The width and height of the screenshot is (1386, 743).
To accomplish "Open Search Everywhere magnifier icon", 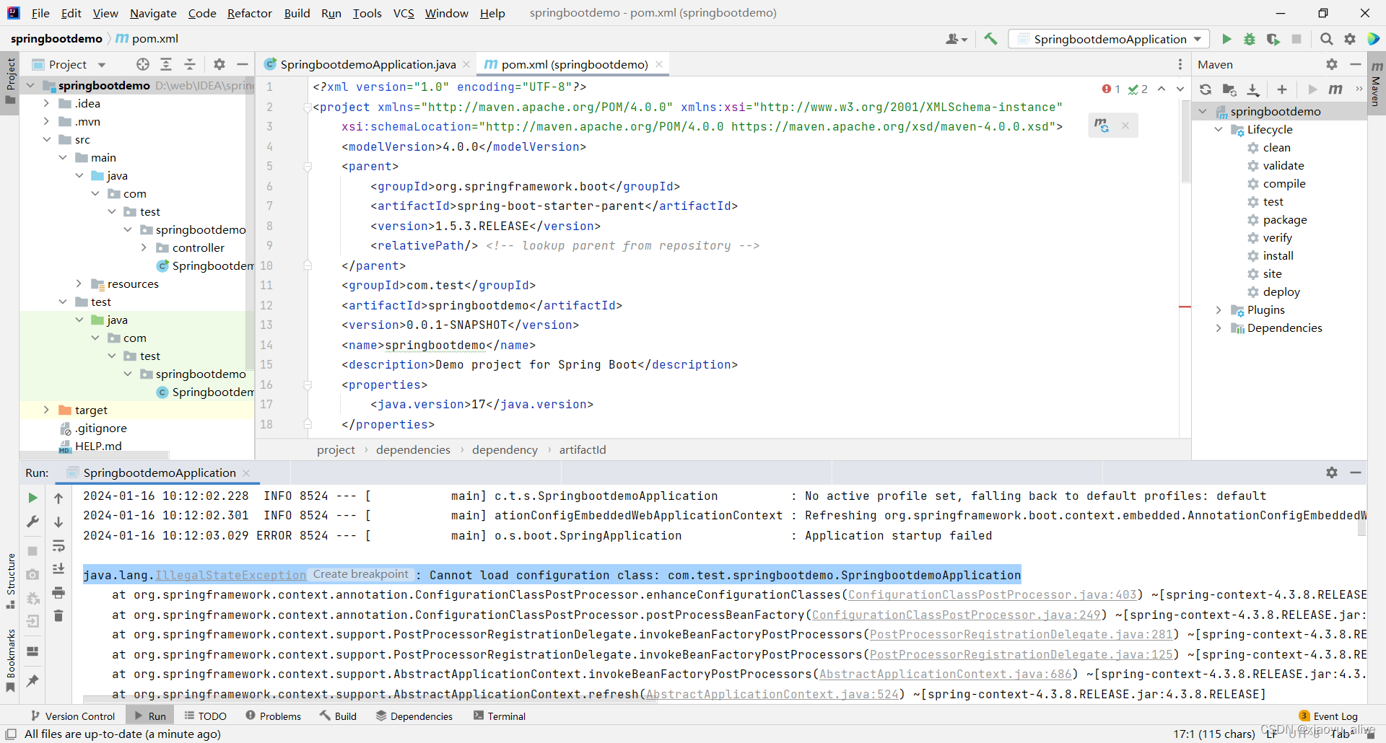I will 1326,39.
